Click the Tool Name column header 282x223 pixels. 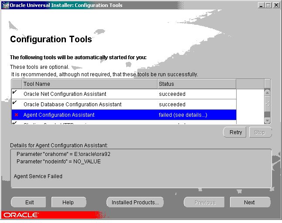click(x=89, y=84)
